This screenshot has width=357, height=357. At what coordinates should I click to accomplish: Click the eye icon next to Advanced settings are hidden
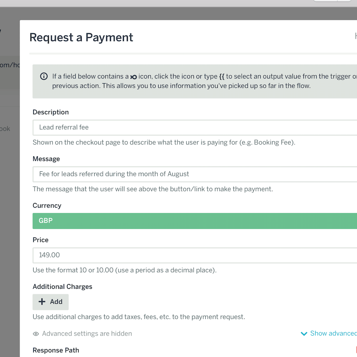(36, 333)
